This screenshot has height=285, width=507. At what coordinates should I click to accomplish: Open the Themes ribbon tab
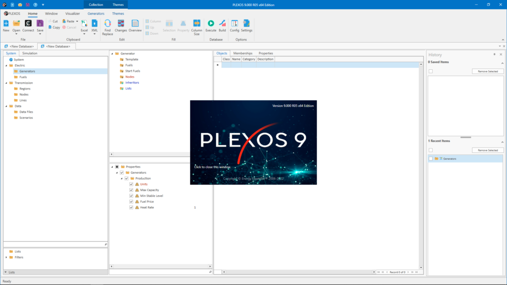(x=118, y=13)
